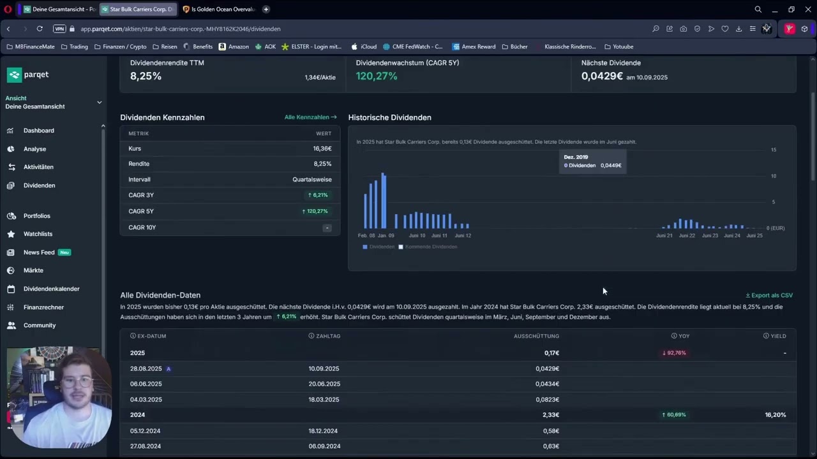Open the Reisen bookmarks folder

click(165, 47)
